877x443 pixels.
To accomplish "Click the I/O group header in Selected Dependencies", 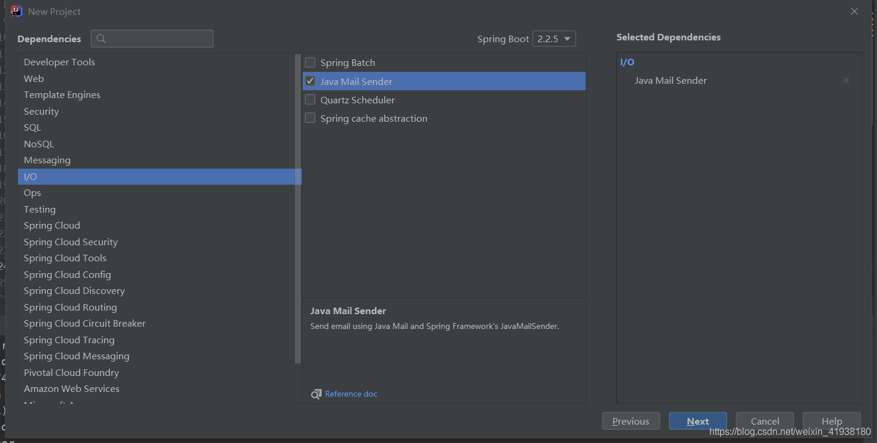I will click(x=627, y=62).
